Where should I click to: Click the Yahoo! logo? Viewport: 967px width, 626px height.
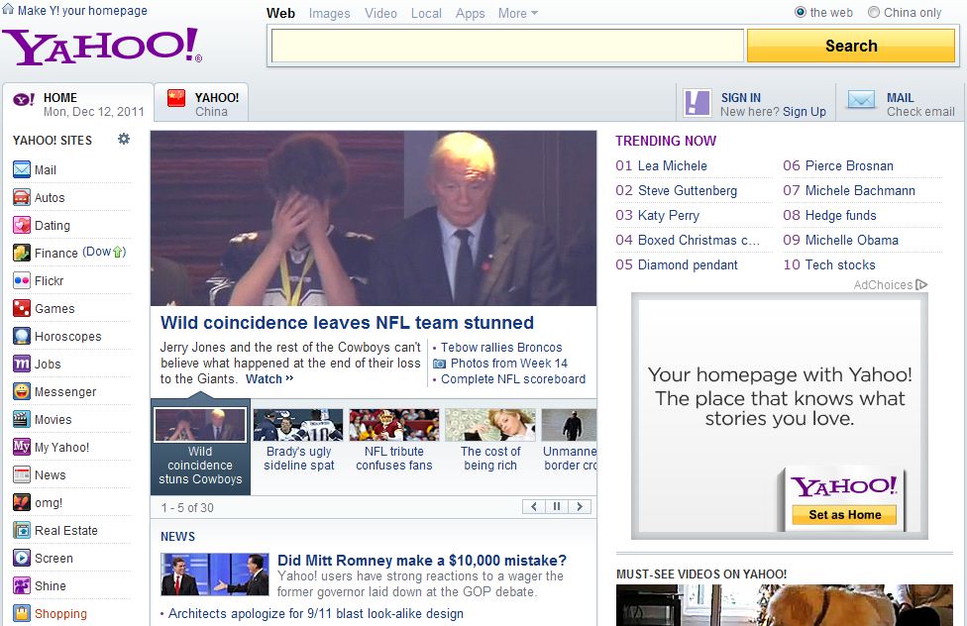click(x=102, y=47)
